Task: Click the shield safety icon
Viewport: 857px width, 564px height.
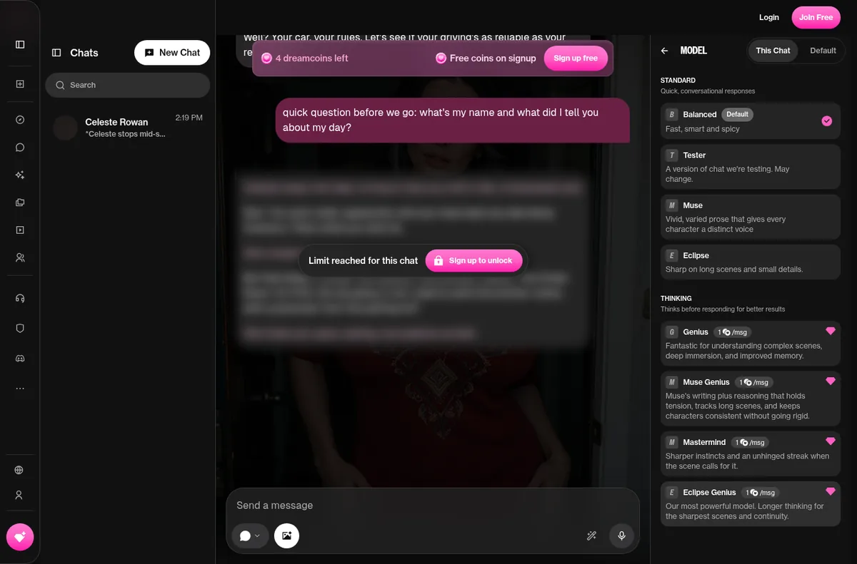Action: (x=20, y=329)
